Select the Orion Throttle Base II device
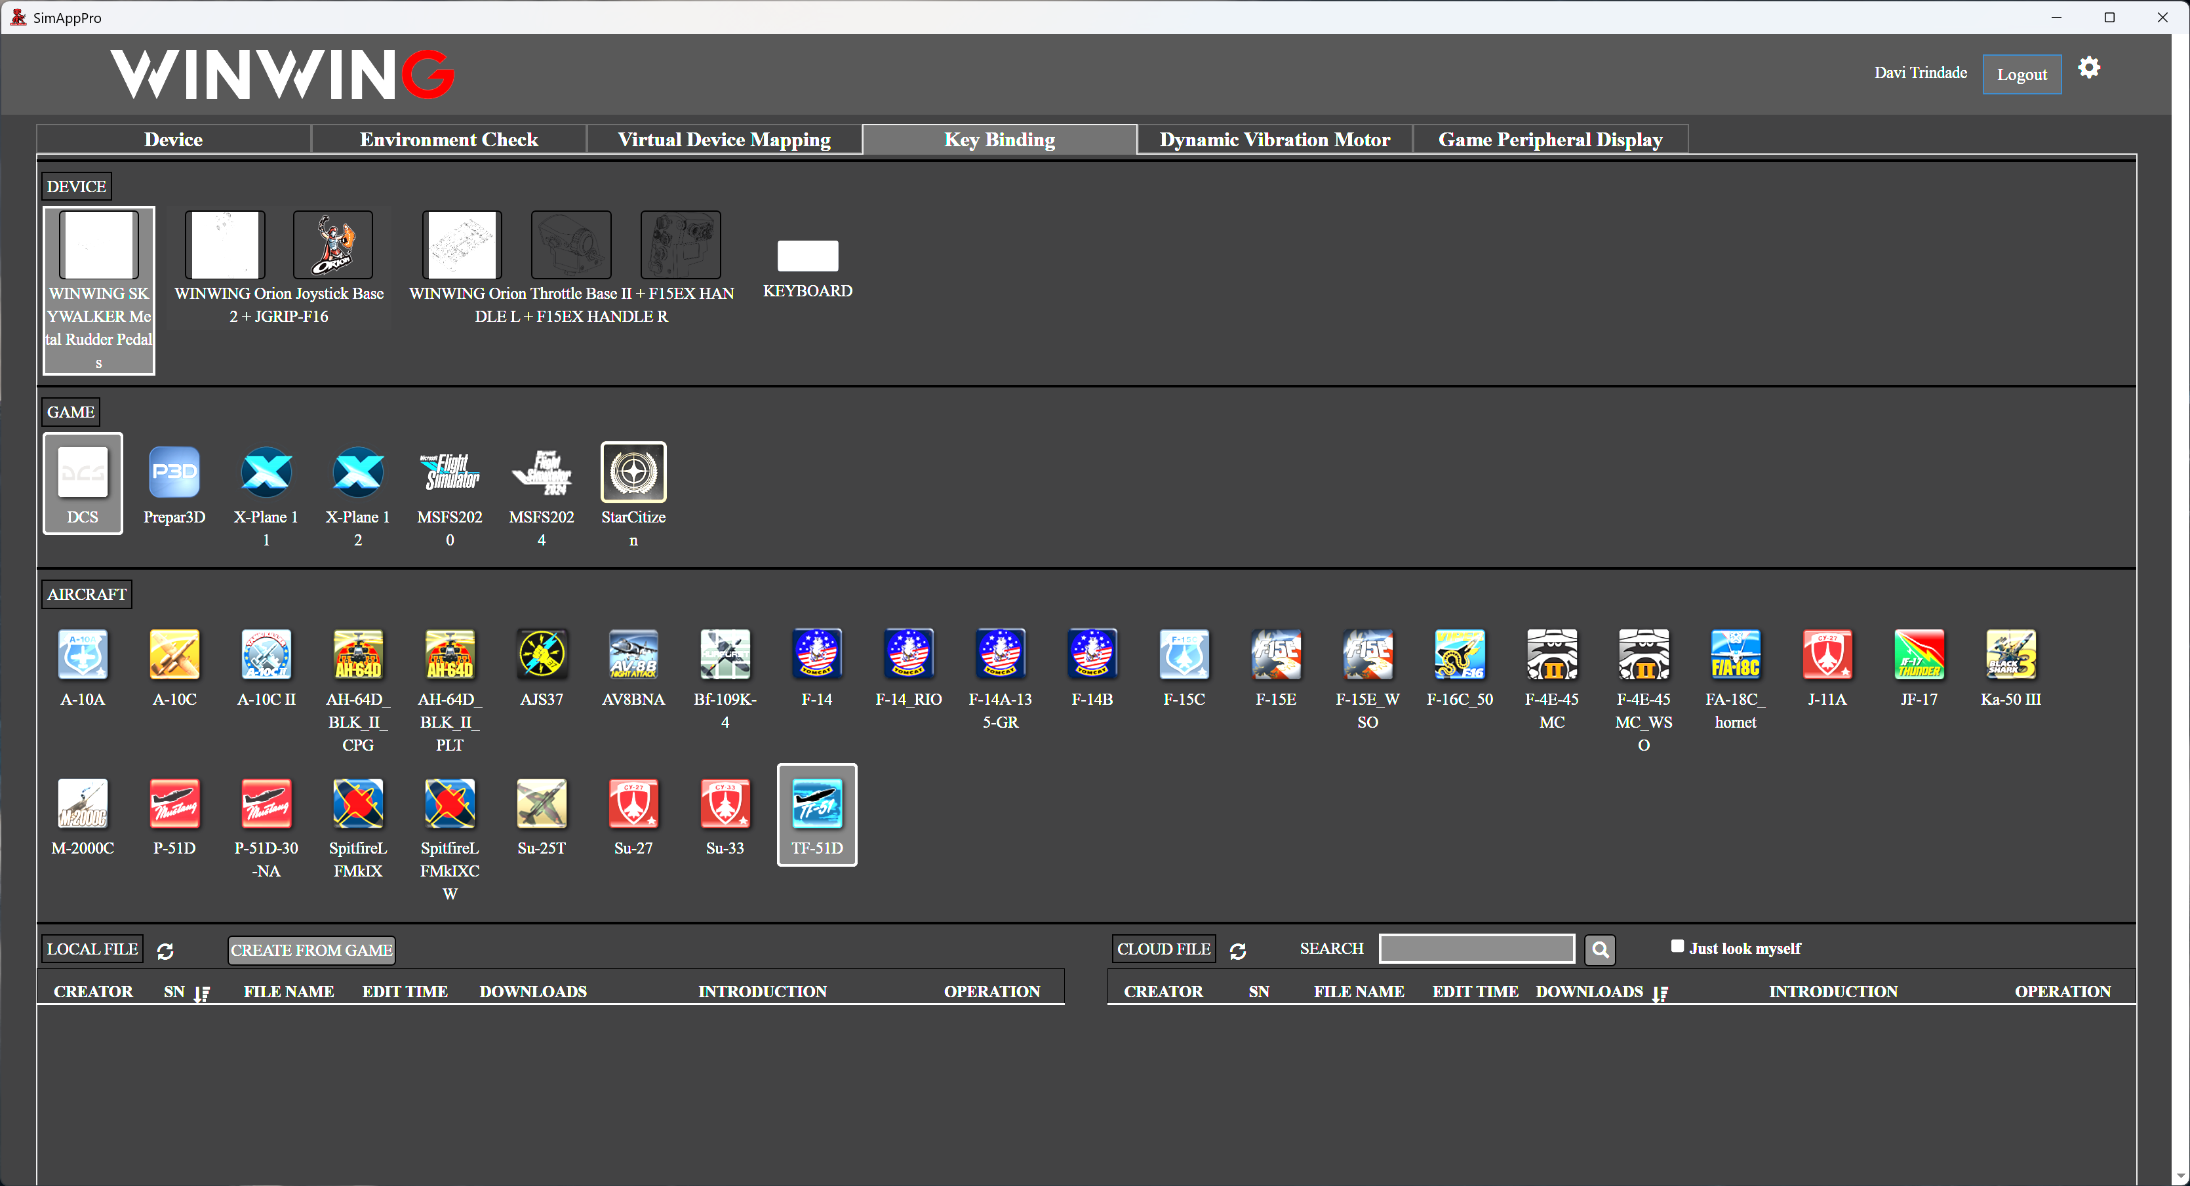The width and height of the screenshot is (2190, 1186). click(x=571, y=267)
